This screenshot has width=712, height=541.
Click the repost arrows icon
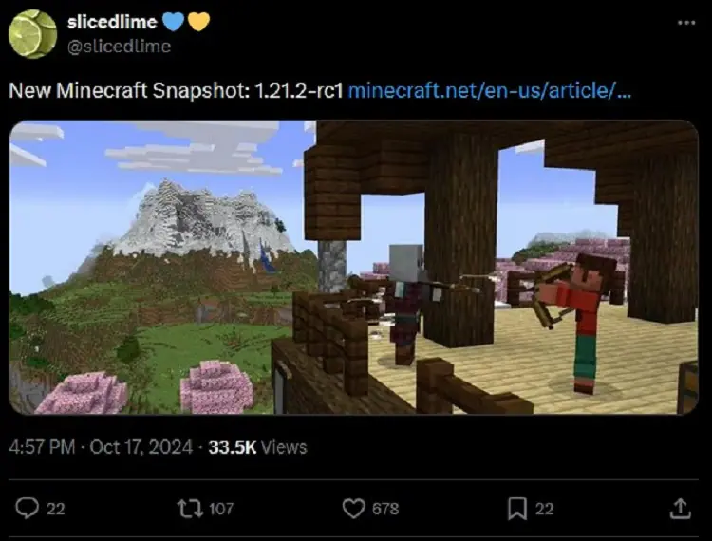[x=190, y=509]
